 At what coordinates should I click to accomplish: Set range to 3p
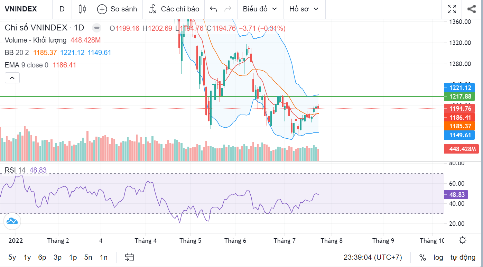pos(57,257)
